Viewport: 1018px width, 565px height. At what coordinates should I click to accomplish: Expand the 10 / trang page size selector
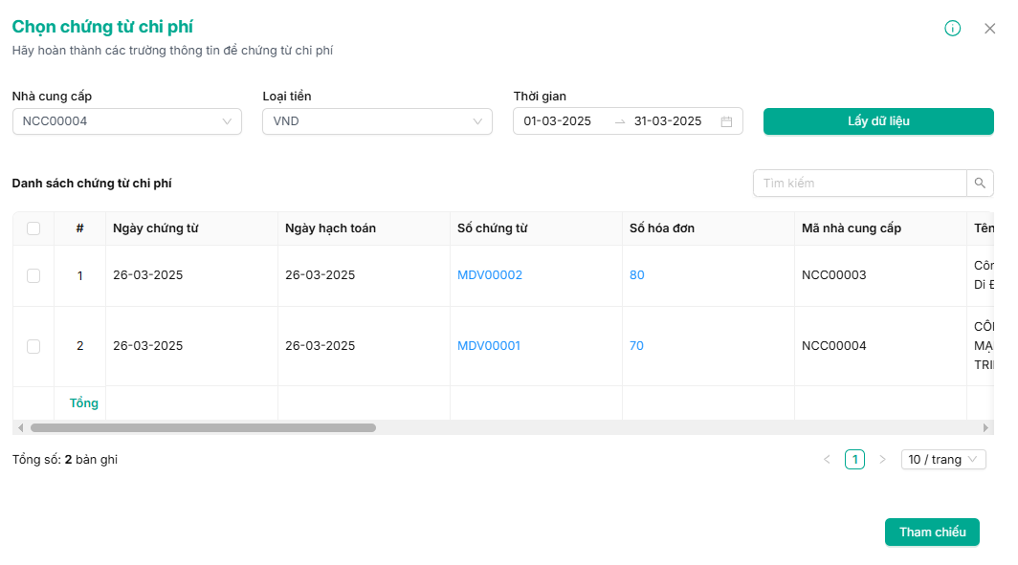point(943,460)
